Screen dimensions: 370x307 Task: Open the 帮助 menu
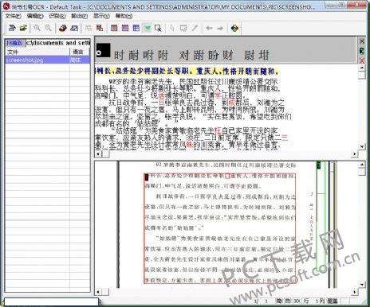click(x=124, y=16)
